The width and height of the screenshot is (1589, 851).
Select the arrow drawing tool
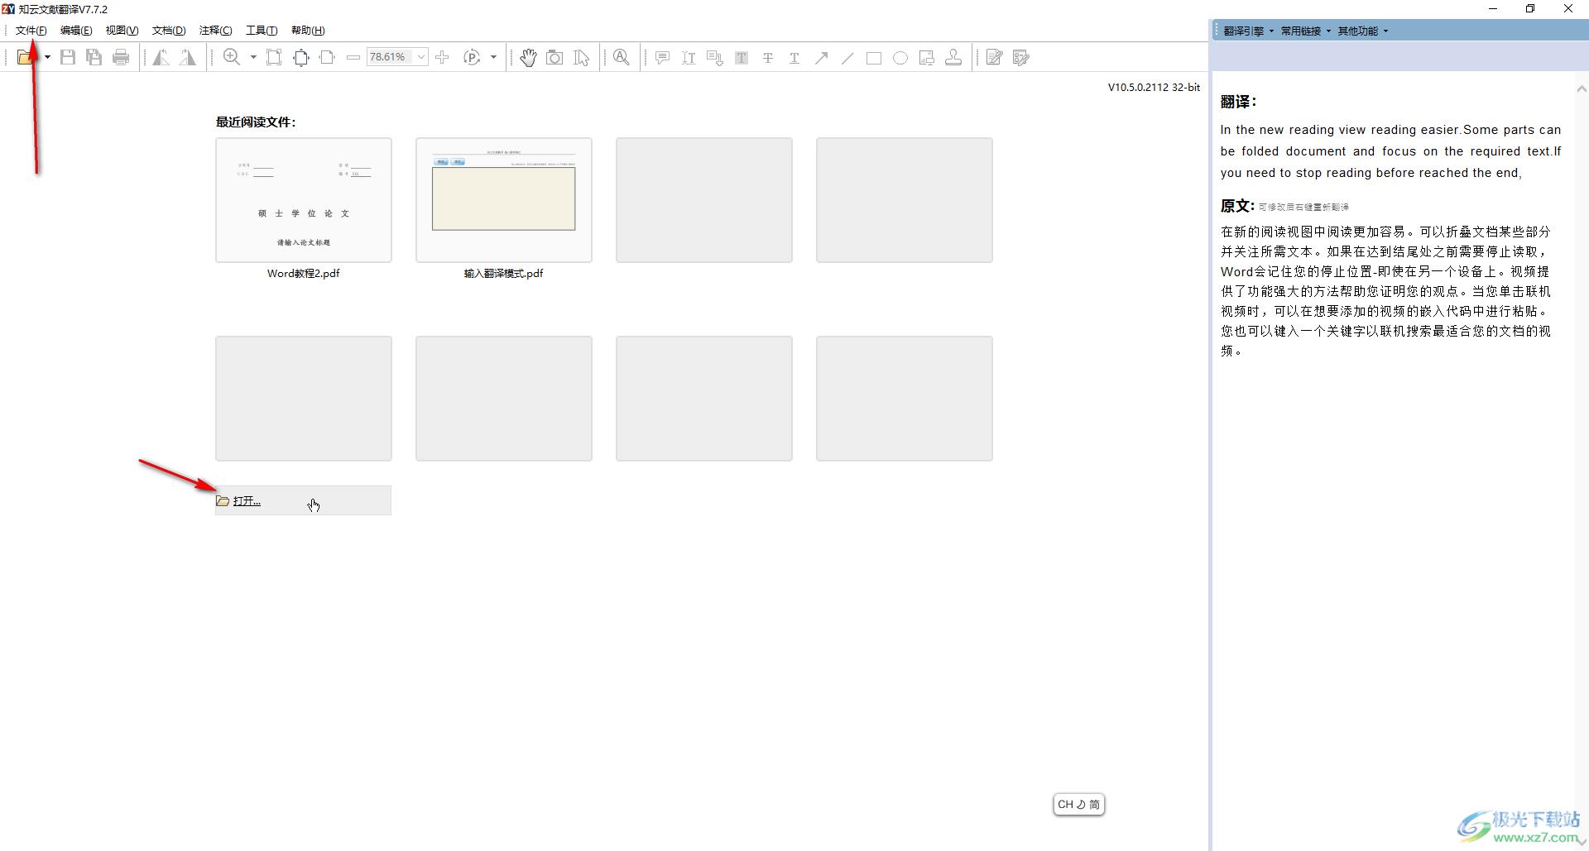pos(821,57)
